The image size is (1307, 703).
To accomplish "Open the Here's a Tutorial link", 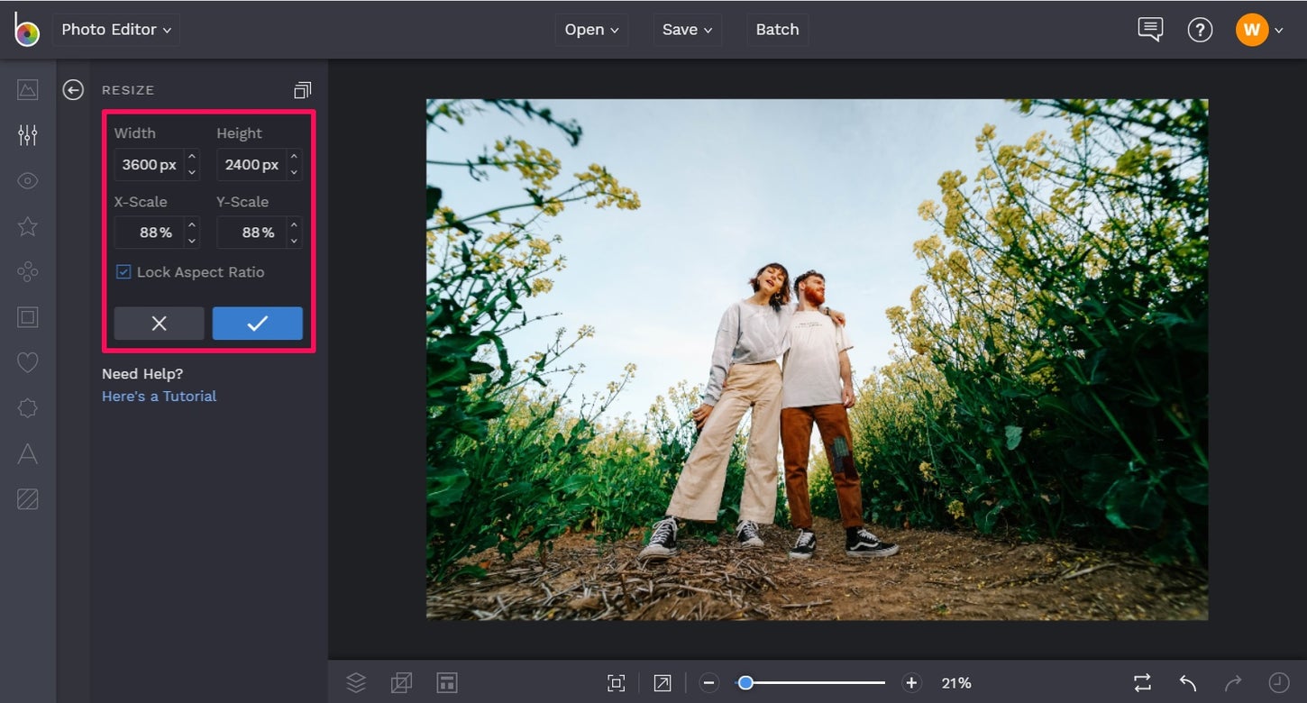I will pos(159,396).
